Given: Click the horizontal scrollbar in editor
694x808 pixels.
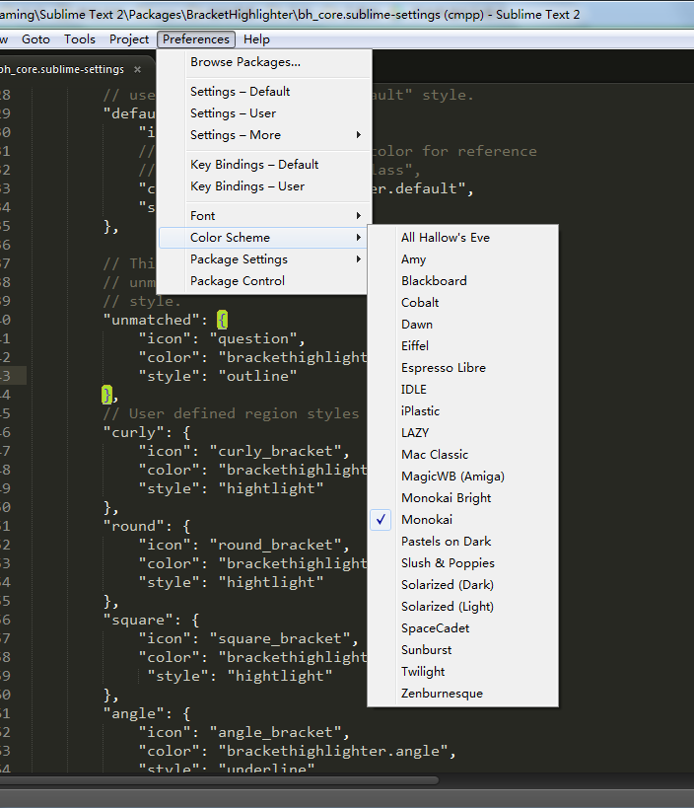Looking at the screenshot, I should tap(219, 780).
